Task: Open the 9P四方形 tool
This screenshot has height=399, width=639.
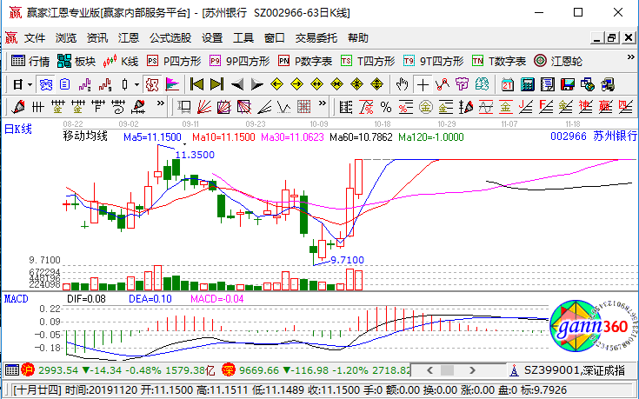Action: pos(240,61)
